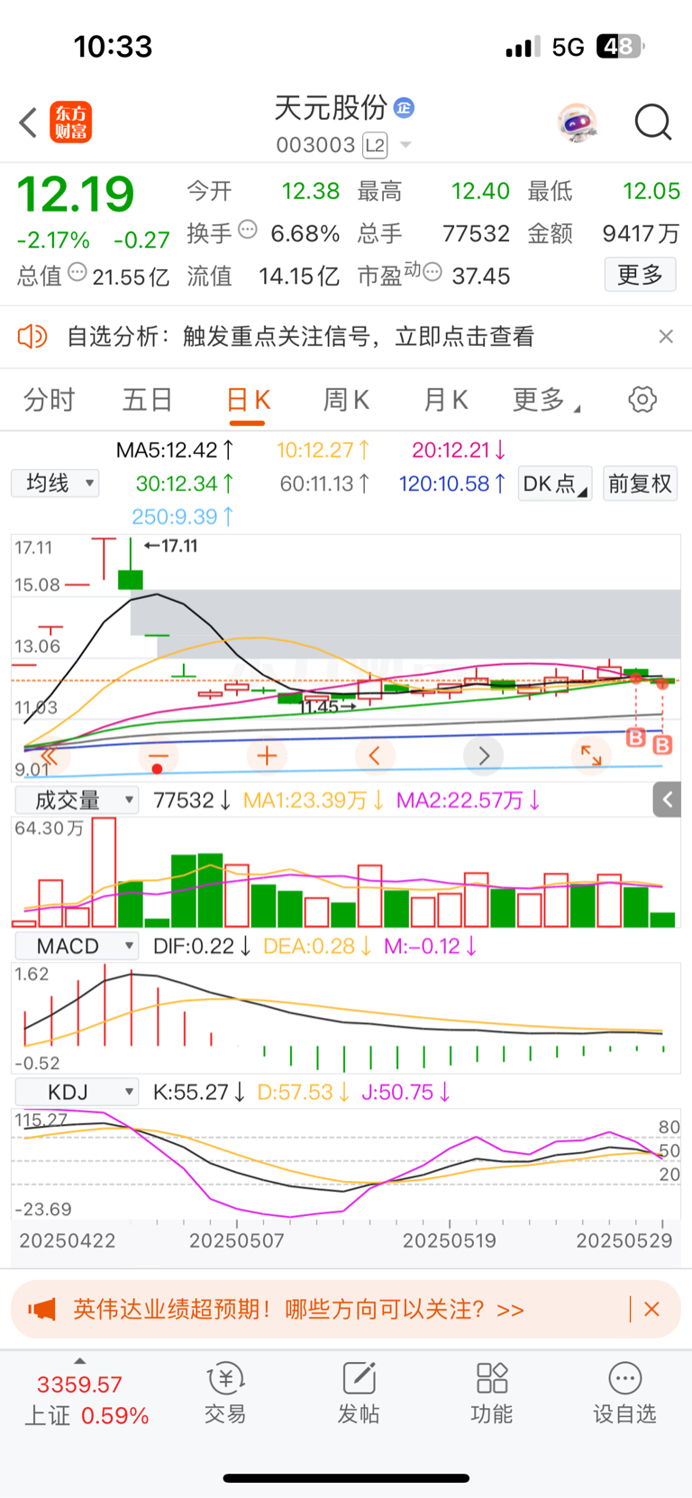Screen dimensions: 692x1498
Task: Switch to the 五日 tab
Action: [148, 400]
